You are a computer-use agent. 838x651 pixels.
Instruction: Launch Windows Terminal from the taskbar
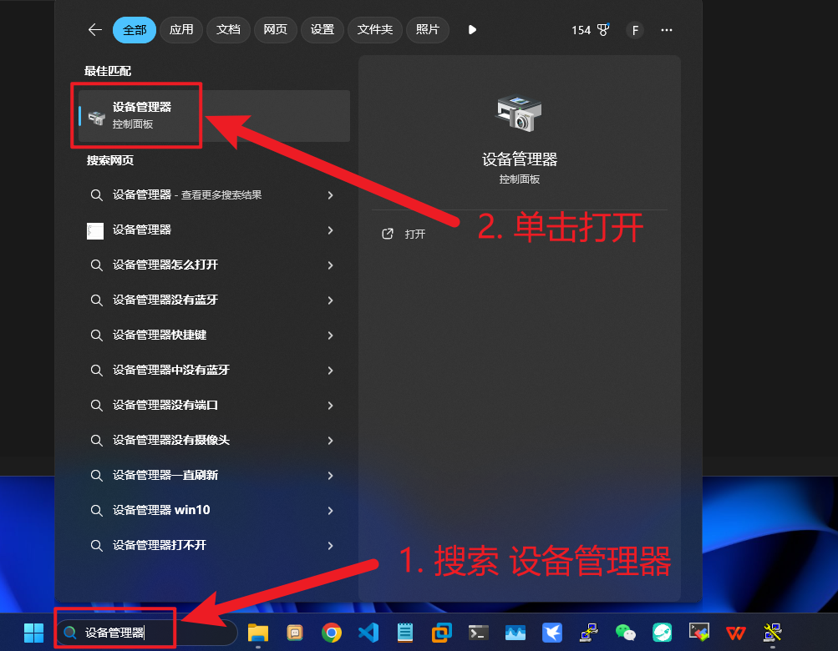click(x=478, y=632)
